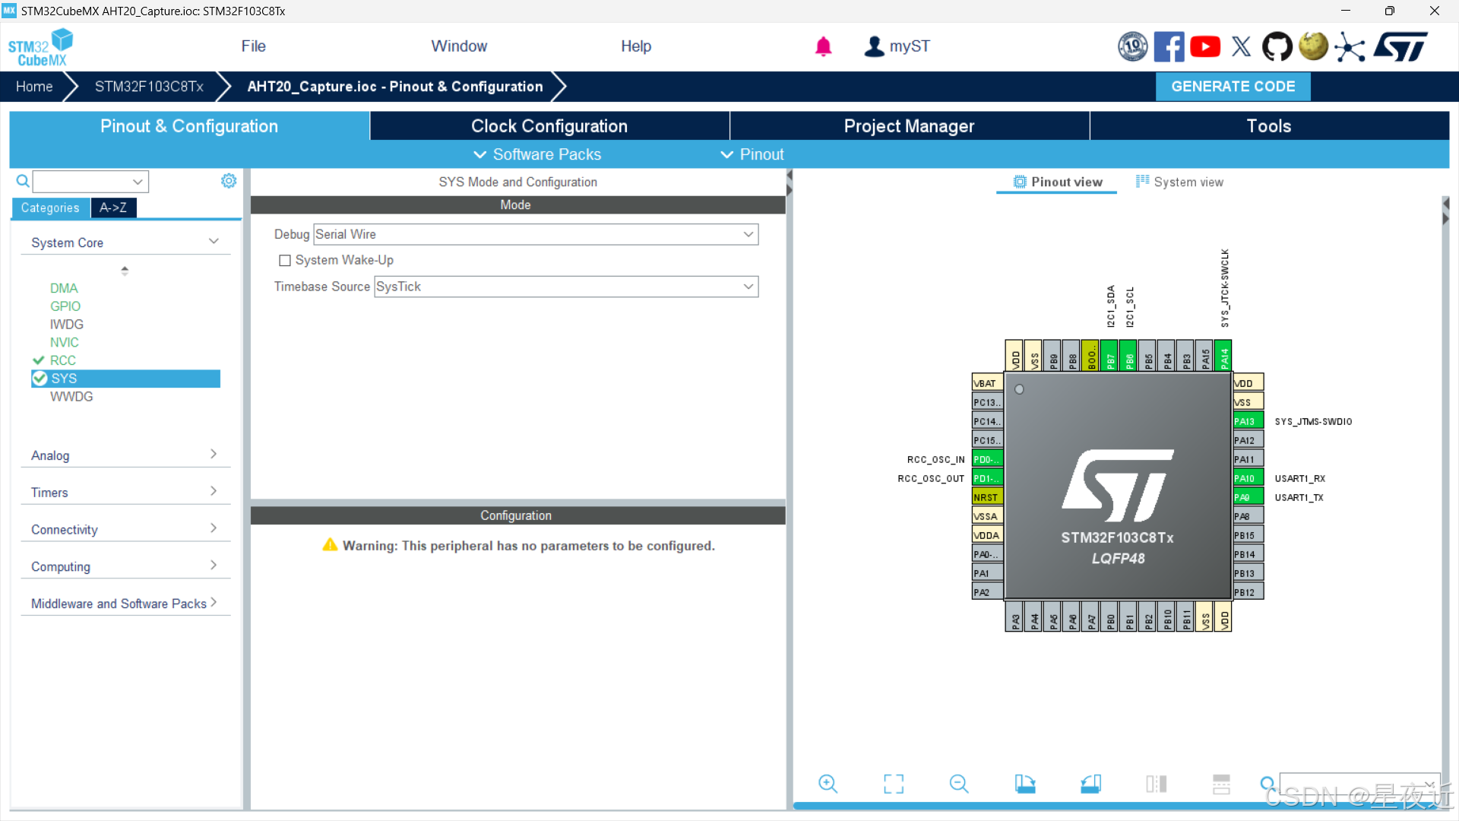Open the File menu
The height and width of the screenshot is (821, 1459).
point(253,46)
